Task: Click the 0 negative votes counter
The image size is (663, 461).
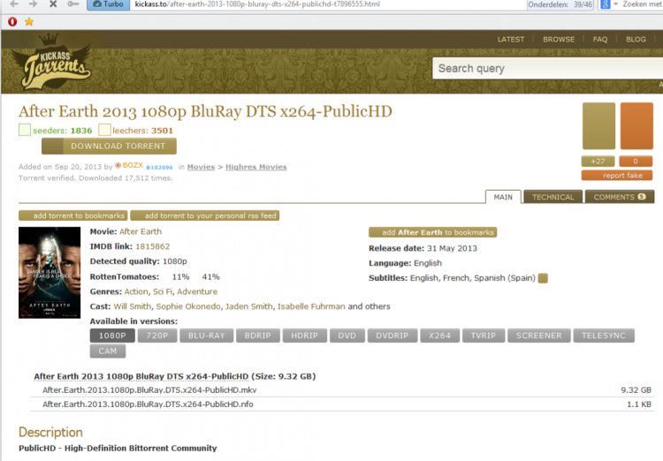Action: pyautogui.click(x=636, y=162)
